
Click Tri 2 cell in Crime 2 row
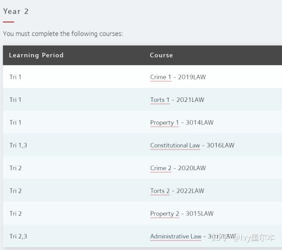[16, 168]
